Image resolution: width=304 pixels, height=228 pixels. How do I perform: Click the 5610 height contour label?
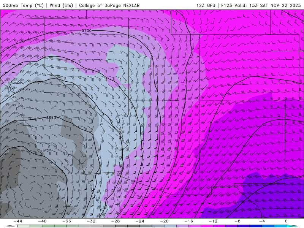point(51,118)
